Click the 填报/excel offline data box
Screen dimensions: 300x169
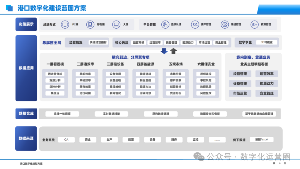262,140
